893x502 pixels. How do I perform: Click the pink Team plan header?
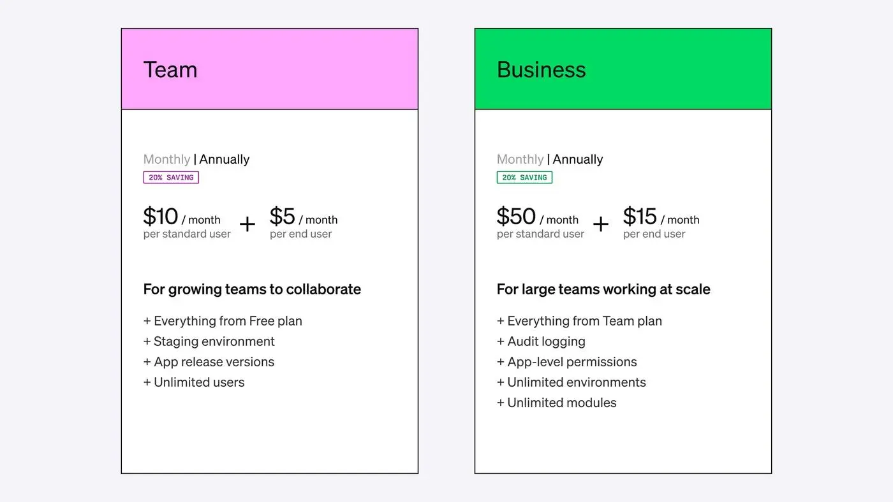tap(270, 69)
